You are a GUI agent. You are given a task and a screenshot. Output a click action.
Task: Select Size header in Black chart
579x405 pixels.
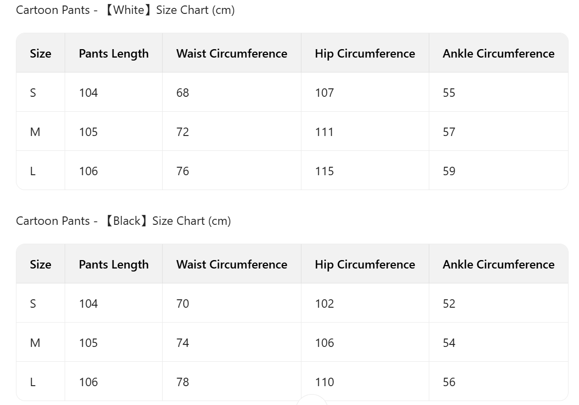pos(40,265)
